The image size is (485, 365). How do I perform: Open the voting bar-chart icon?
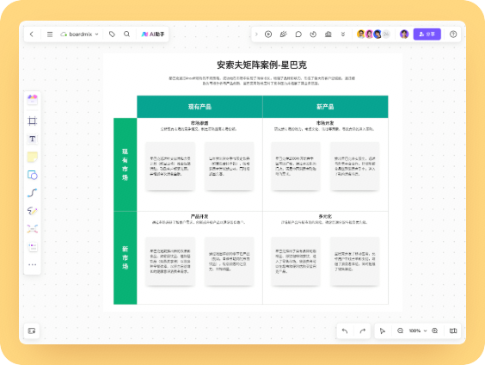coord(328,34)
